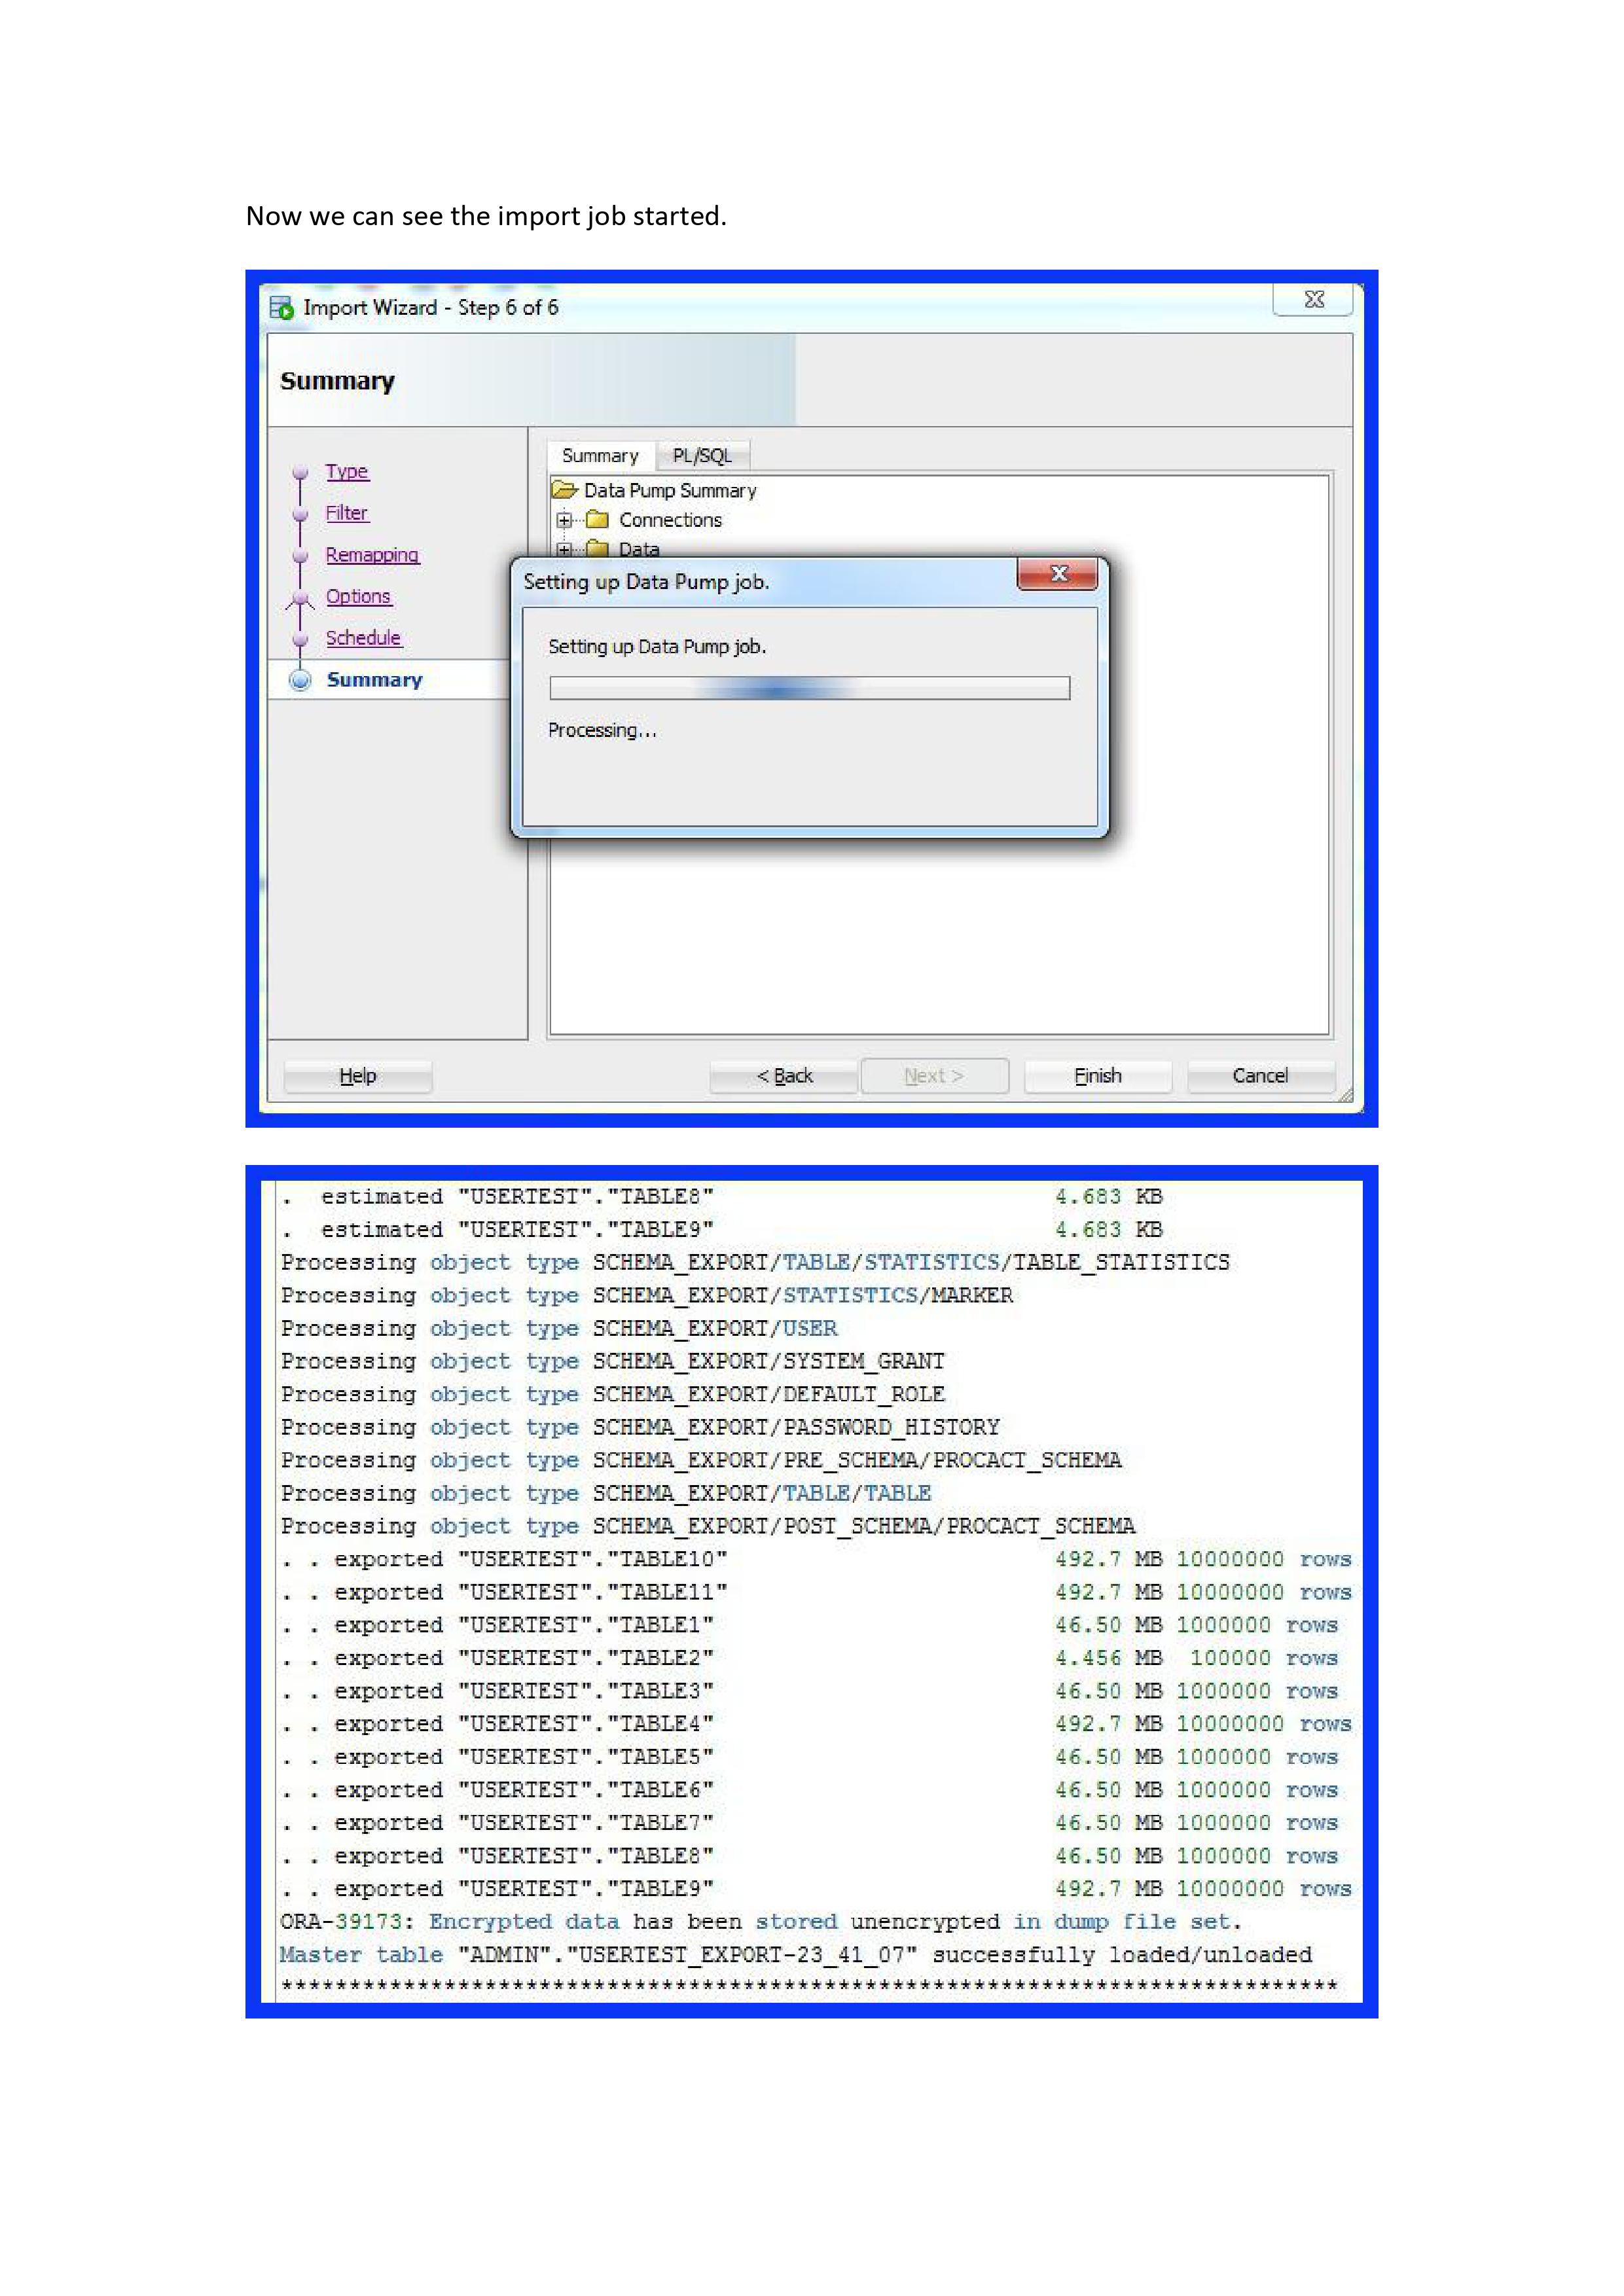Image resolution: width=1624 pixels, height=2296 pixels.
Task: Close the Setting up Data Pump job dialog
Action: (1058, 574)
